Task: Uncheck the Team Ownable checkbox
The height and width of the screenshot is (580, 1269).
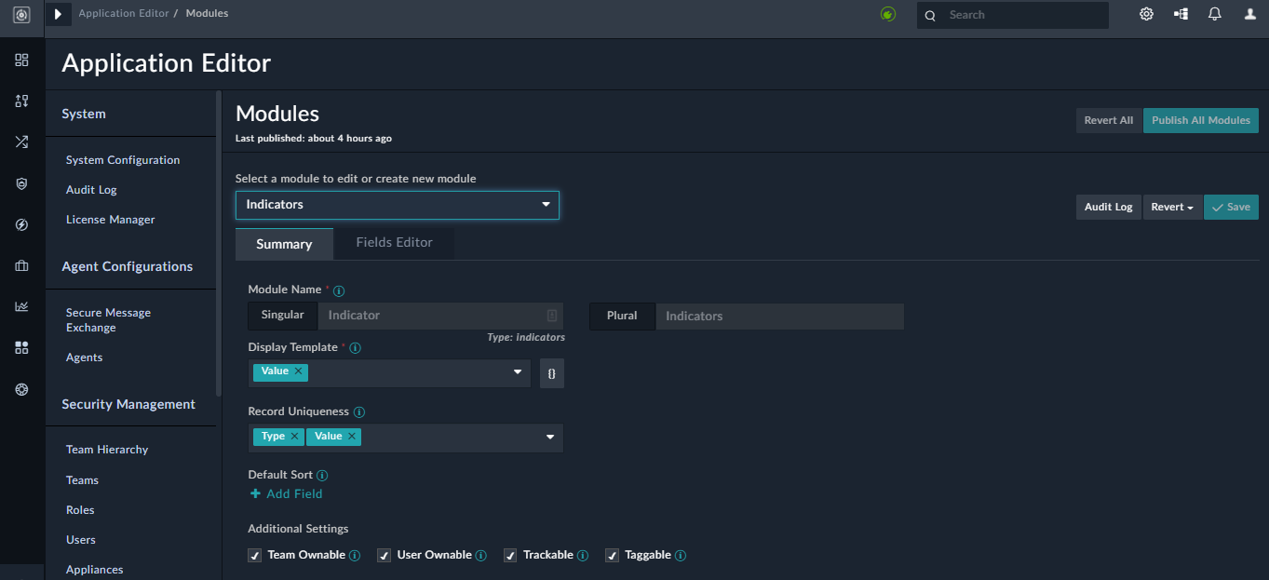Action: click(x=254, y=555)
